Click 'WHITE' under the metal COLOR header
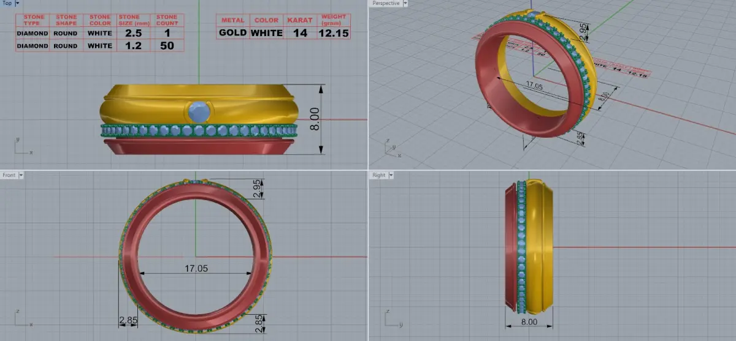The height and width of the screenshot is (341, 736). pyautogui.click(x=267, y=33)
